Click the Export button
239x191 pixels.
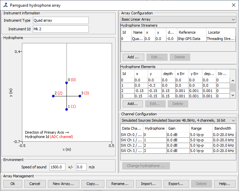pyautogui.click(x=176, y=184)
